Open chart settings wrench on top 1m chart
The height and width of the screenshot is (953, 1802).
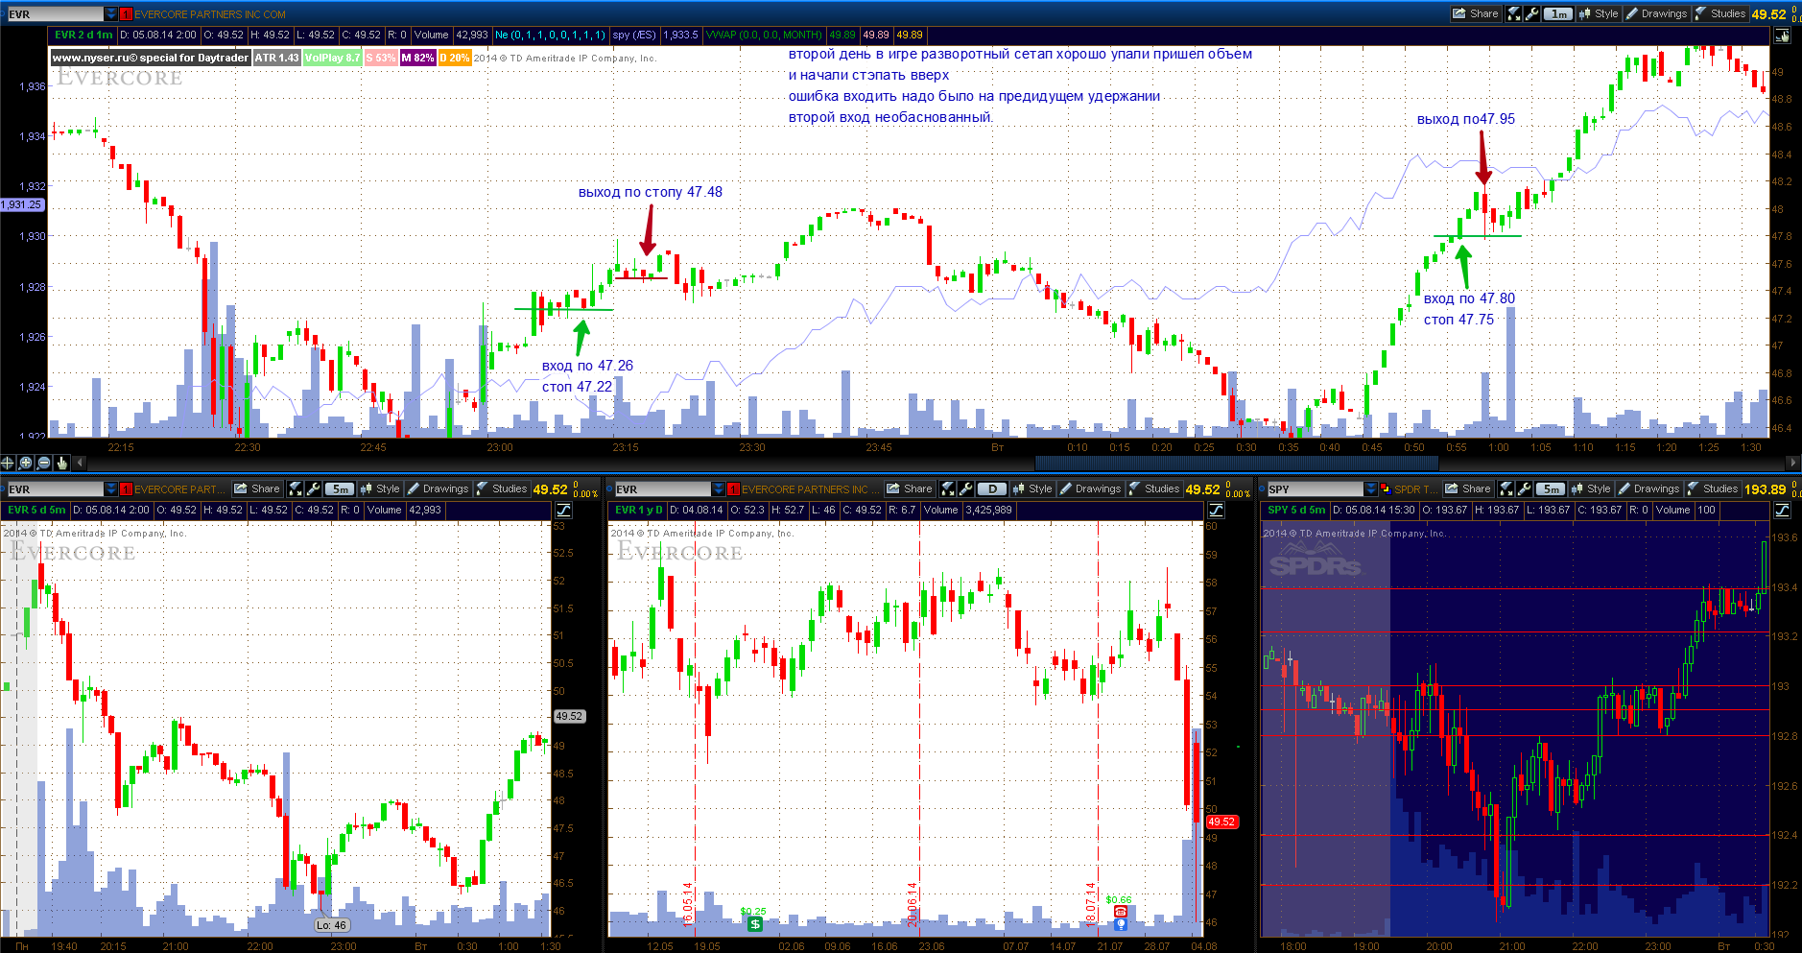coord(1531,13)
